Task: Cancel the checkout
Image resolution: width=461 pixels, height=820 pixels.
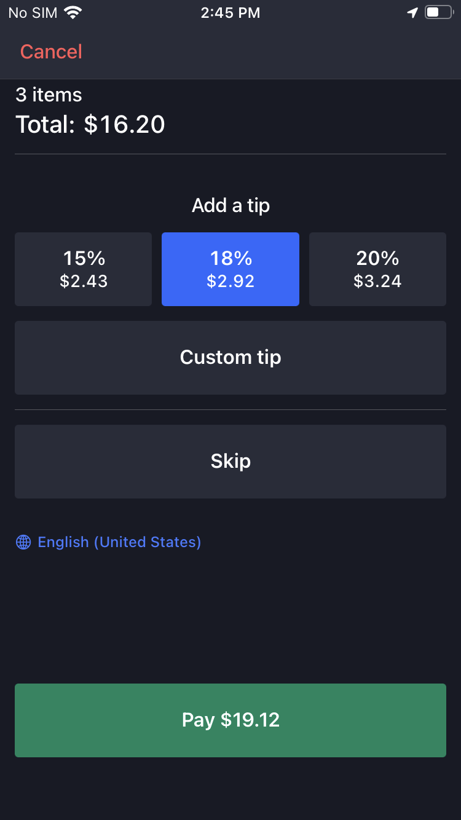Action: click(x=51, y=52)
